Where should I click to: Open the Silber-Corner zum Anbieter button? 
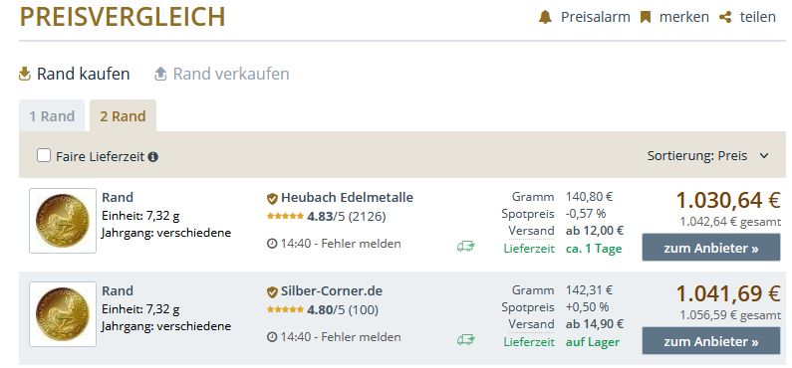[x=711, y=341]
